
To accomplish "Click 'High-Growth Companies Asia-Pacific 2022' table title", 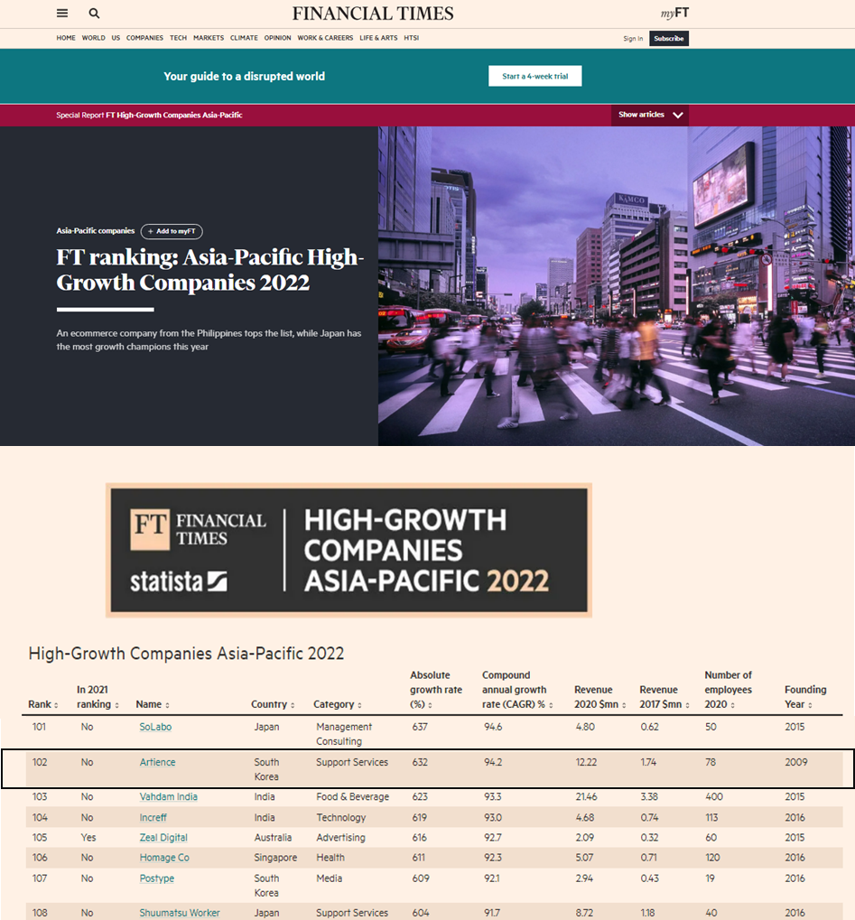I will pyautogui.click(x=186, y=654).
